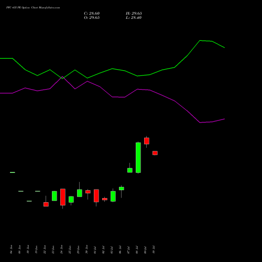Select the tall green candle for 08 Jul
262x262 pixels.
(x=138, y=158)
